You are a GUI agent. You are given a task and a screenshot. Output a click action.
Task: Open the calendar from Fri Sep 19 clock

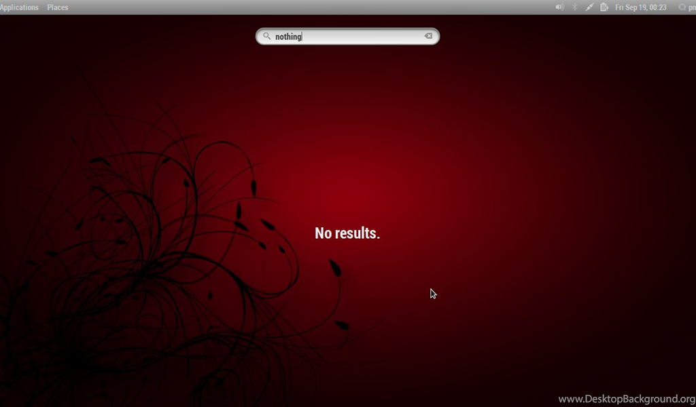(x=640, y=7)
